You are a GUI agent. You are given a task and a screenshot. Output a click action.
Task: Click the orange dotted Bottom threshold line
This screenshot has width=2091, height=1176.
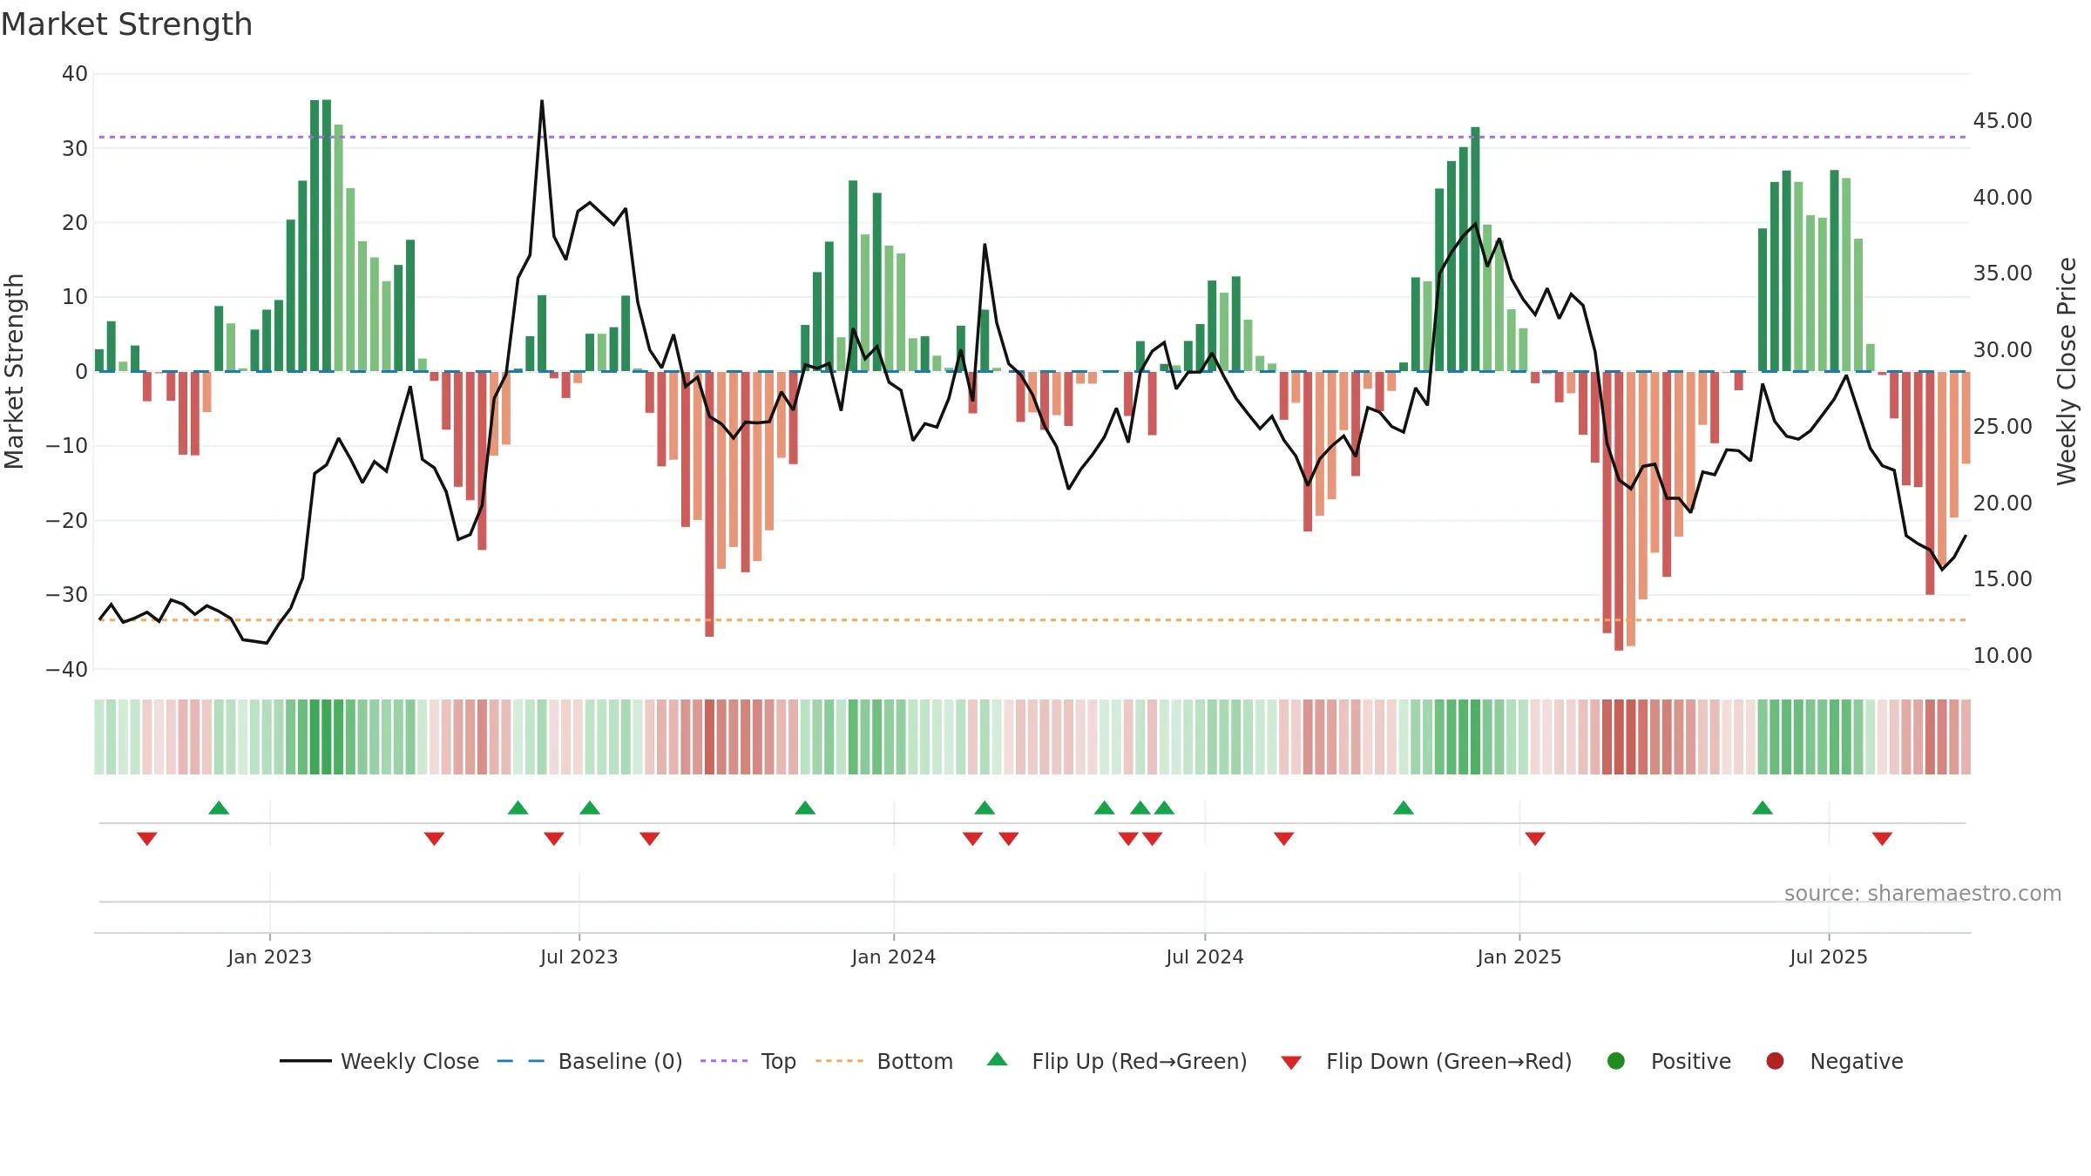(1032, 619)
